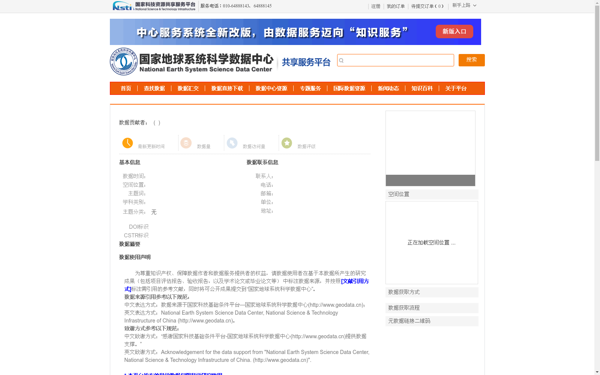Click the star icon for 数据评级
Image resolution: width=600 pixels, height=375 pixels.
286,143
